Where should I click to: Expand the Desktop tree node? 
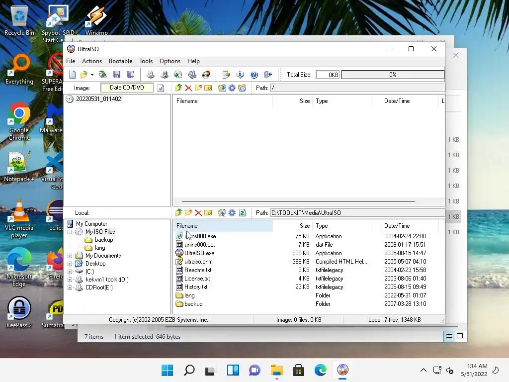pyautogui.click(x=70, y=264)
